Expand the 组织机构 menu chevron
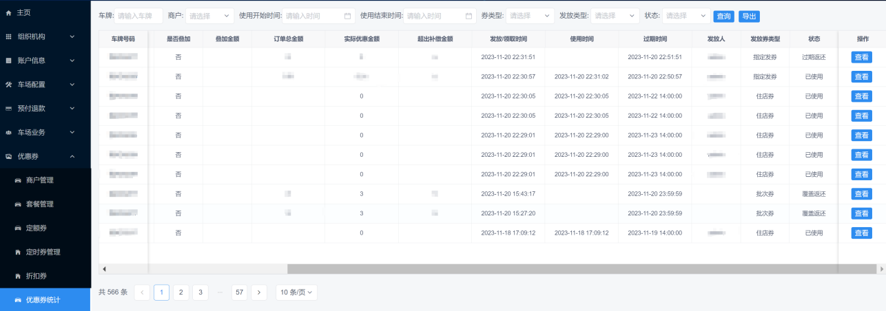886x311 pixels. [72, 36]
